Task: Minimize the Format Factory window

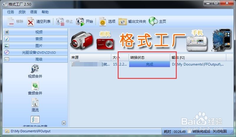Action: coord(208,3)
